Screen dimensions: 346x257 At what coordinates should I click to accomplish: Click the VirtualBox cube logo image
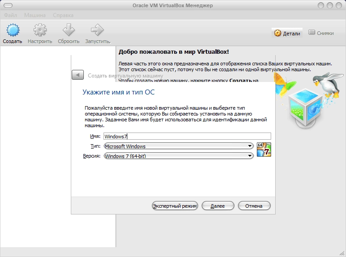click(306, 108)
